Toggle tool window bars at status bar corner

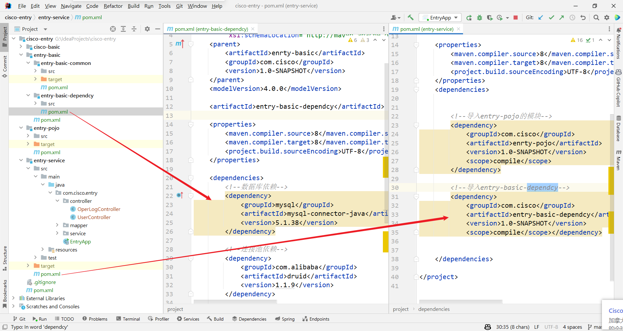(5, 327)
